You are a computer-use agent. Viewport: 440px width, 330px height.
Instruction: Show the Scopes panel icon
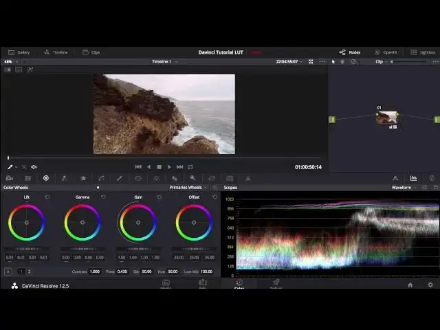pyautogui.click(x=413, y=178)
